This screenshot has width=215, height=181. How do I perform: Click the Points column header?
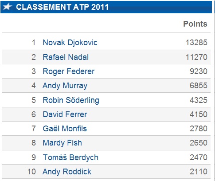tap(195, 24)
